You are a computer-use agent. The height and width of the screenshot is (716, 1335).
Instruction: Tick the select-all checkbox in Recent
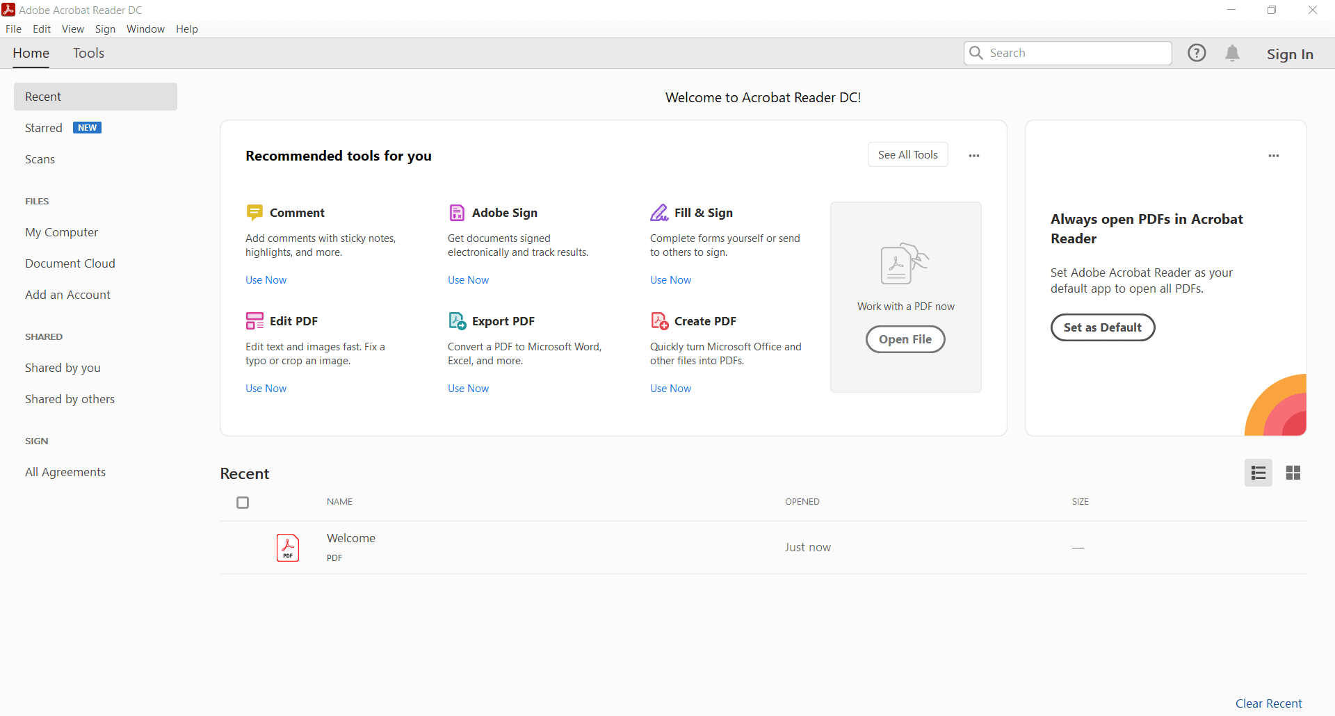click(243, 503)
